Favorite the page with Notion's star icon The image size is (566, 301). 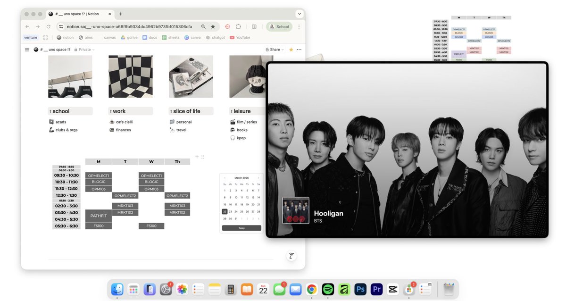pos(291,50)
